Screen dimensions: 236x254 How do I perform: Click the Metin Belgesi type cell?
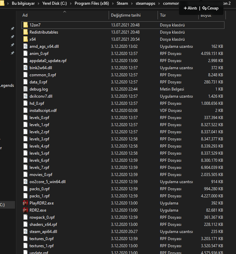(x=172, y=89)
